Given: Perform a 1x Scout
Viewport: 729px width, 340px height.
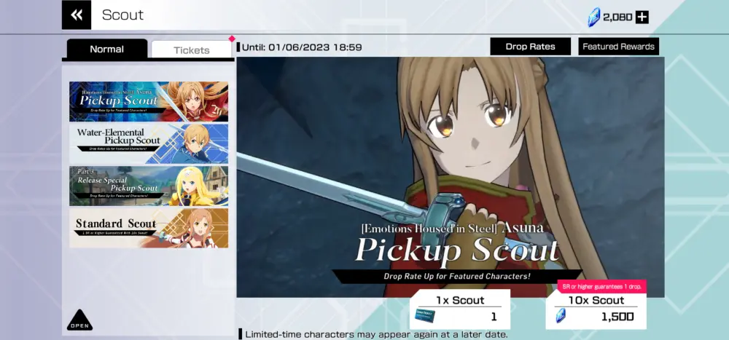Looking at the screenshot, I should point(460,309).
